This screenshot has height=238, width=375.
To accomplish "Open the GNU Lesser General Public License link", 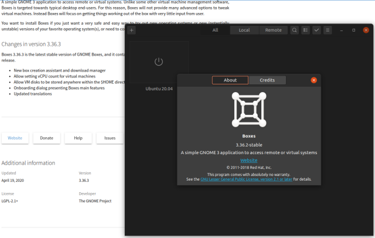I will tap(246, 179).
